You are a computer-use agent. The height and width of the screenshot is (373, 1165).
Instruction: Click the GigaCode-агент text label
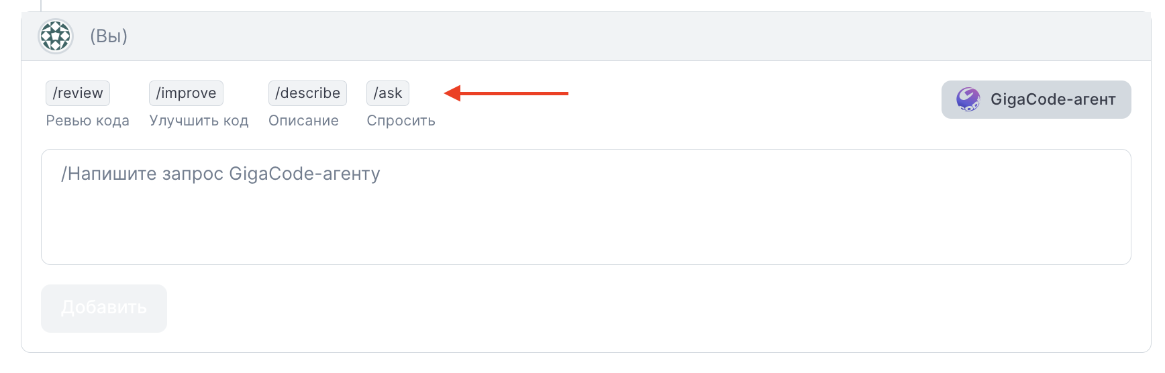tap(1053, 99)
